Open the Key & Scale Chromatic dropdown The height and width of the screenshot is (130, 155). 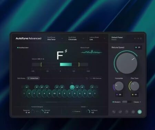(x=76, y=39)
